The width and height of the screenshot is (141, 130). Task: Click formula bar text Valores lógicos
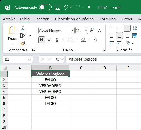point(83,59)
